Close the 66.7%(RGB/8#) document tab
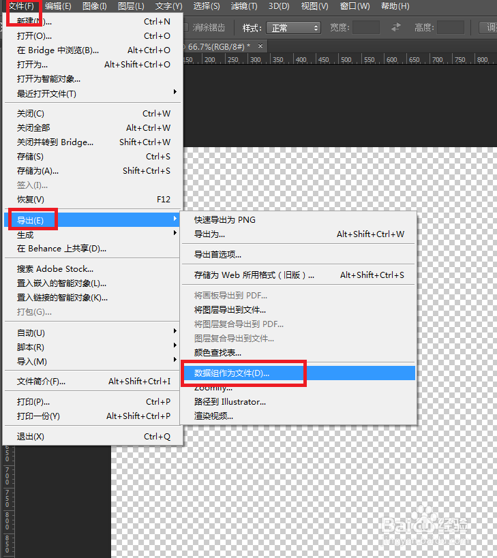Viewport: 497px width, 558px height. [x=260, y=46]
